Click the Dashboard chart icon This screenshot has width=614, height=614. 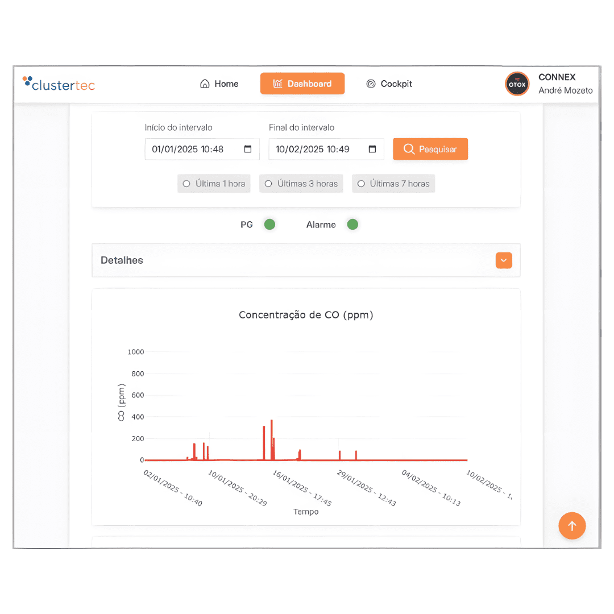[277, 84]
